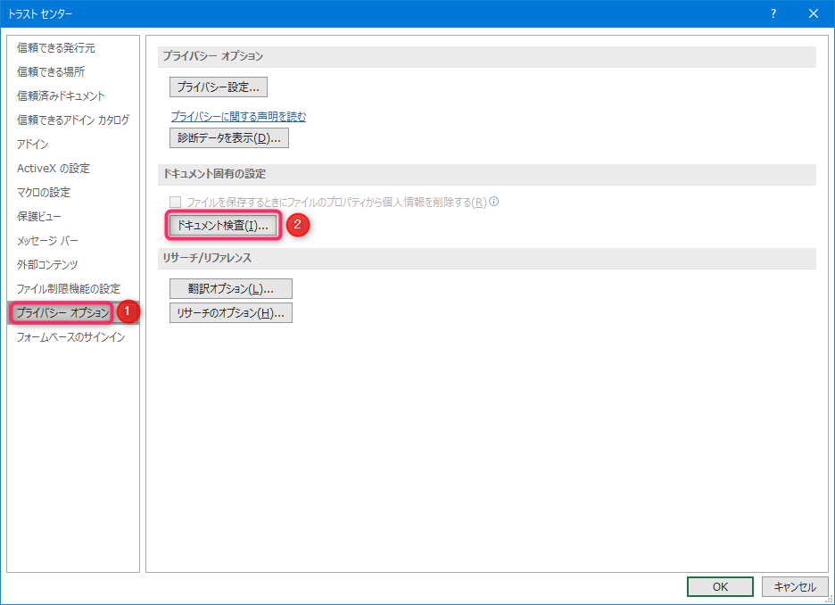Select the アドイン category
The width and height of the screenshot is (835, 605).
point(32,145)
